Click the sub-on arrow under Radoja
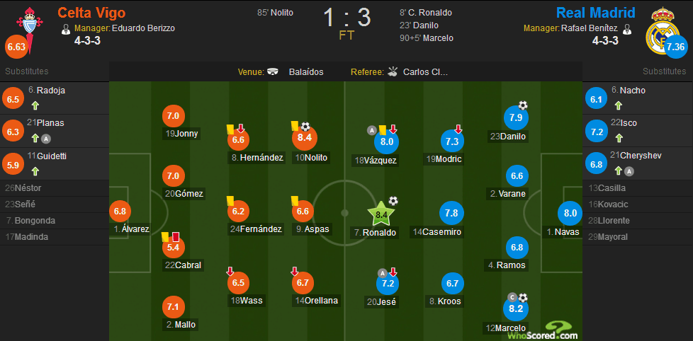Viewport: 693px width, 341px height. click(x=35, y=105)
